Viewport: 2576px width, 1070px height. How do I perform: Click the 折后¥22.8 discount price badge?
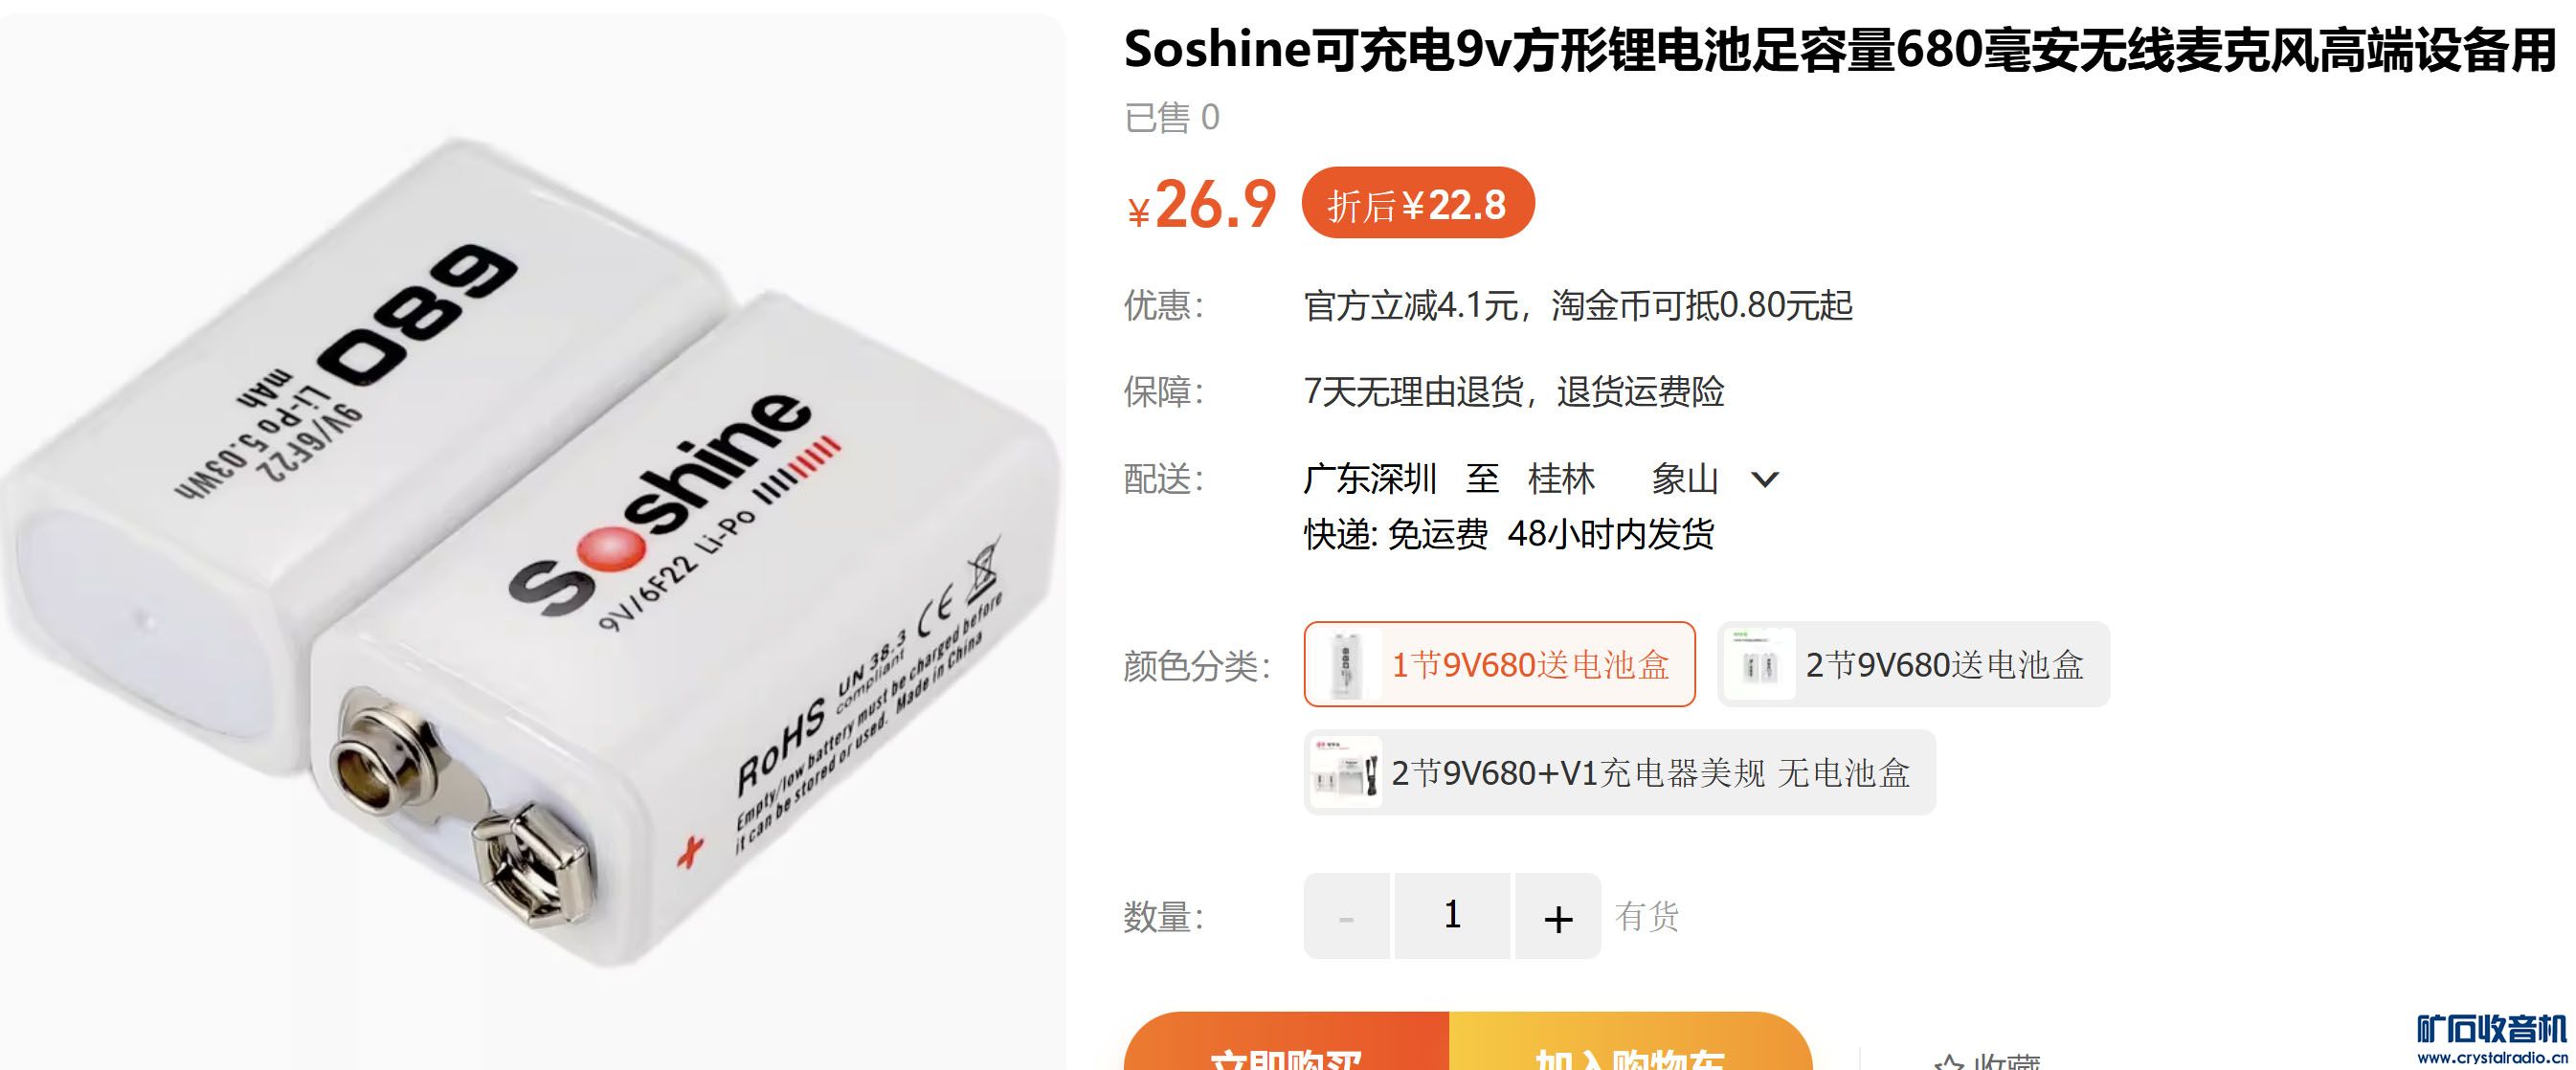click(1418, 203)
